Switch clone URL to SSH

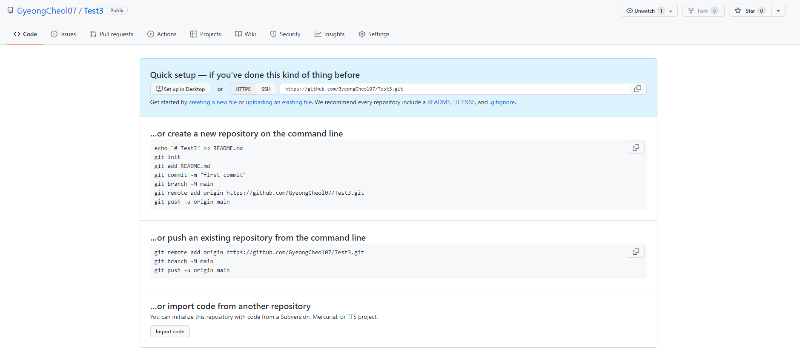point(266,89)
